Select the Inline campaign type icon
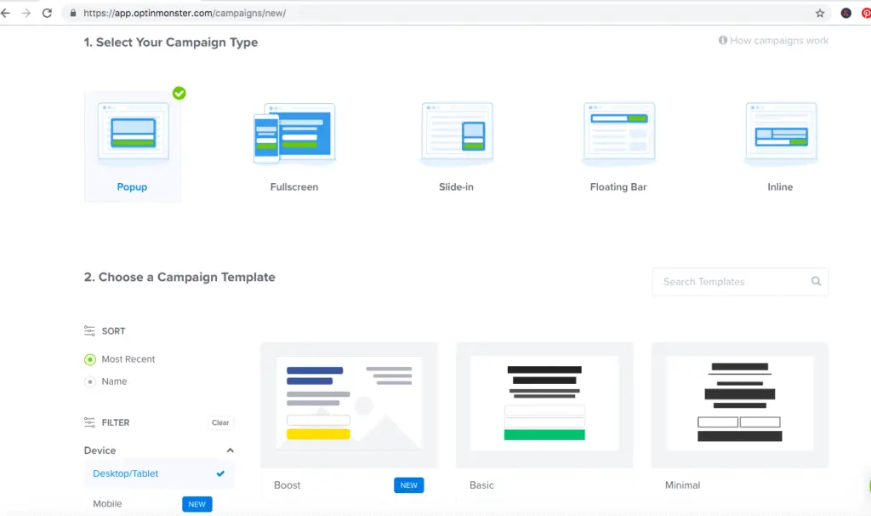This screenshot has width=871, height=516. pyautogui.click(x=781, y=133)
